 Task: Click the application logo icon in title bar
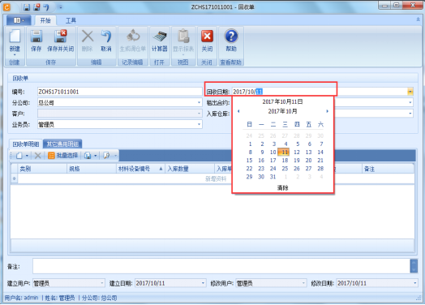tap(6, 7)
